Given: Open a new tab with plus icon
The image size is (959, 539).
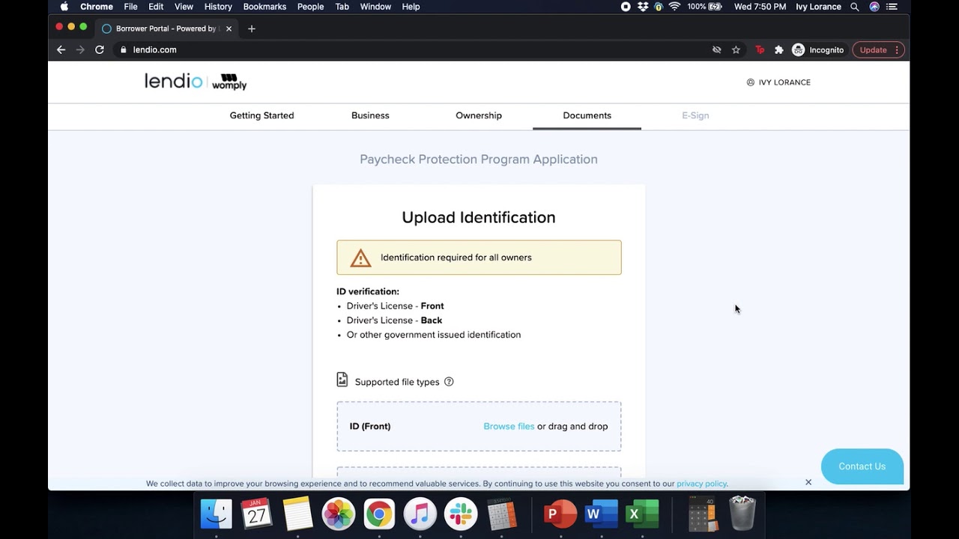Looking at the screenshot, I should tap(252, 28).
